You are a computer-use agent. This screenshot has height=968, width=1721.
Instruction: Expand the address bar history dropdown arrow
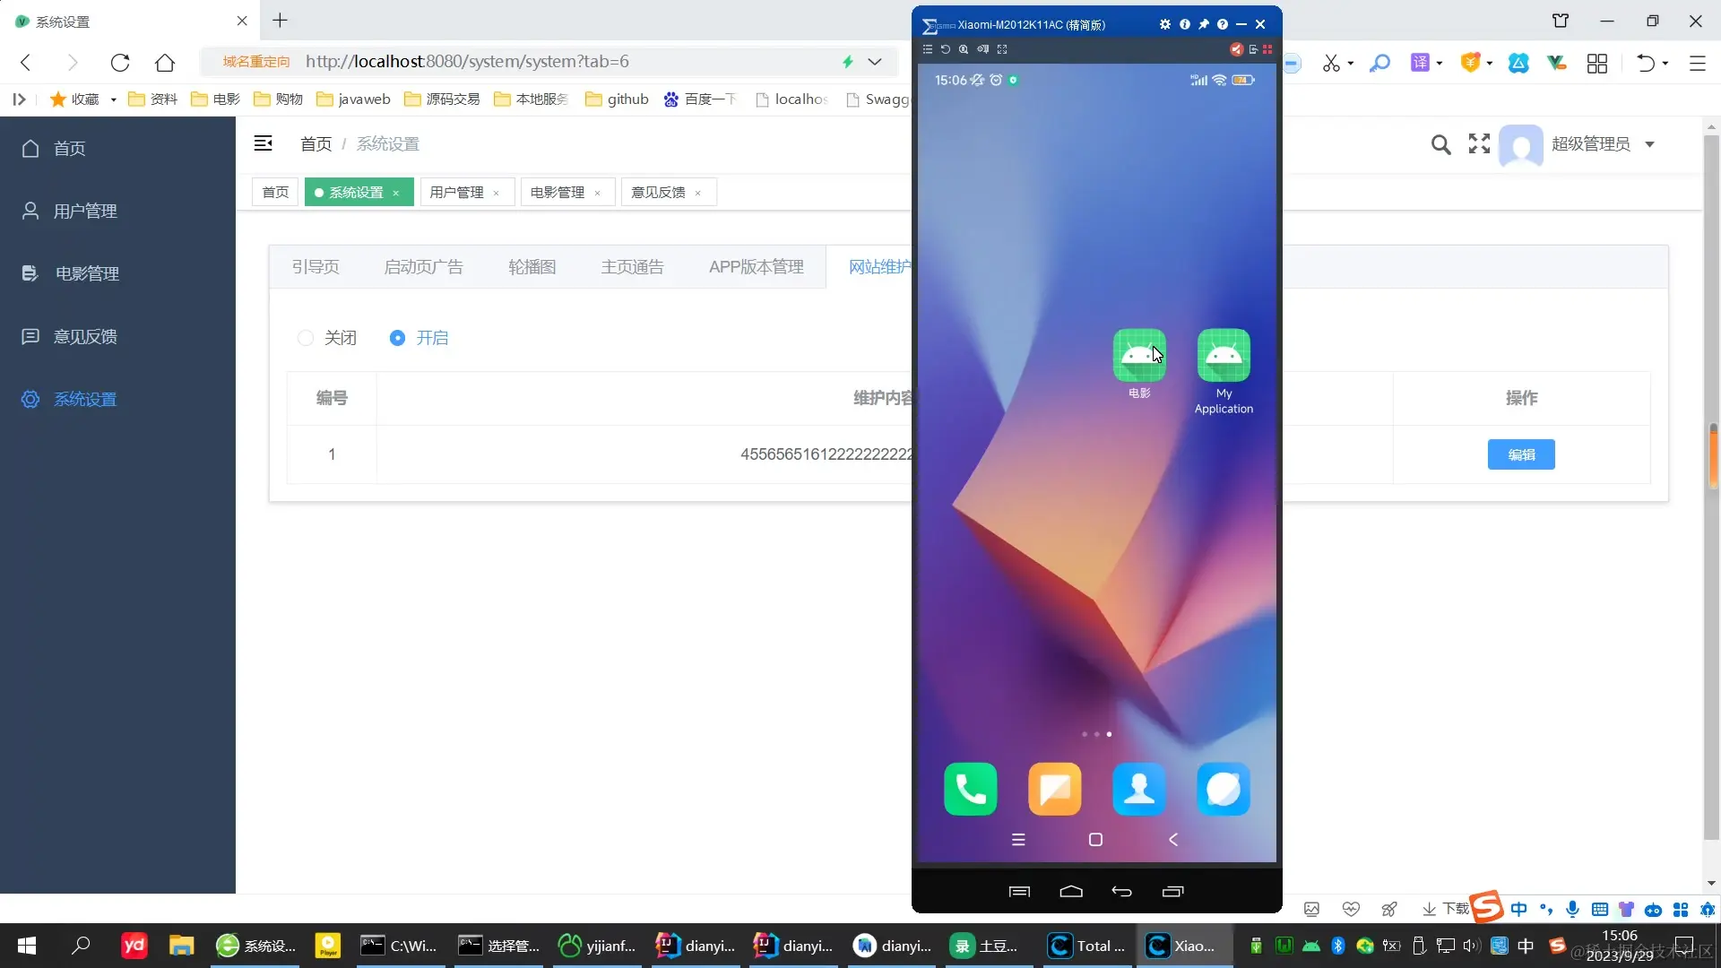point(875,62)
